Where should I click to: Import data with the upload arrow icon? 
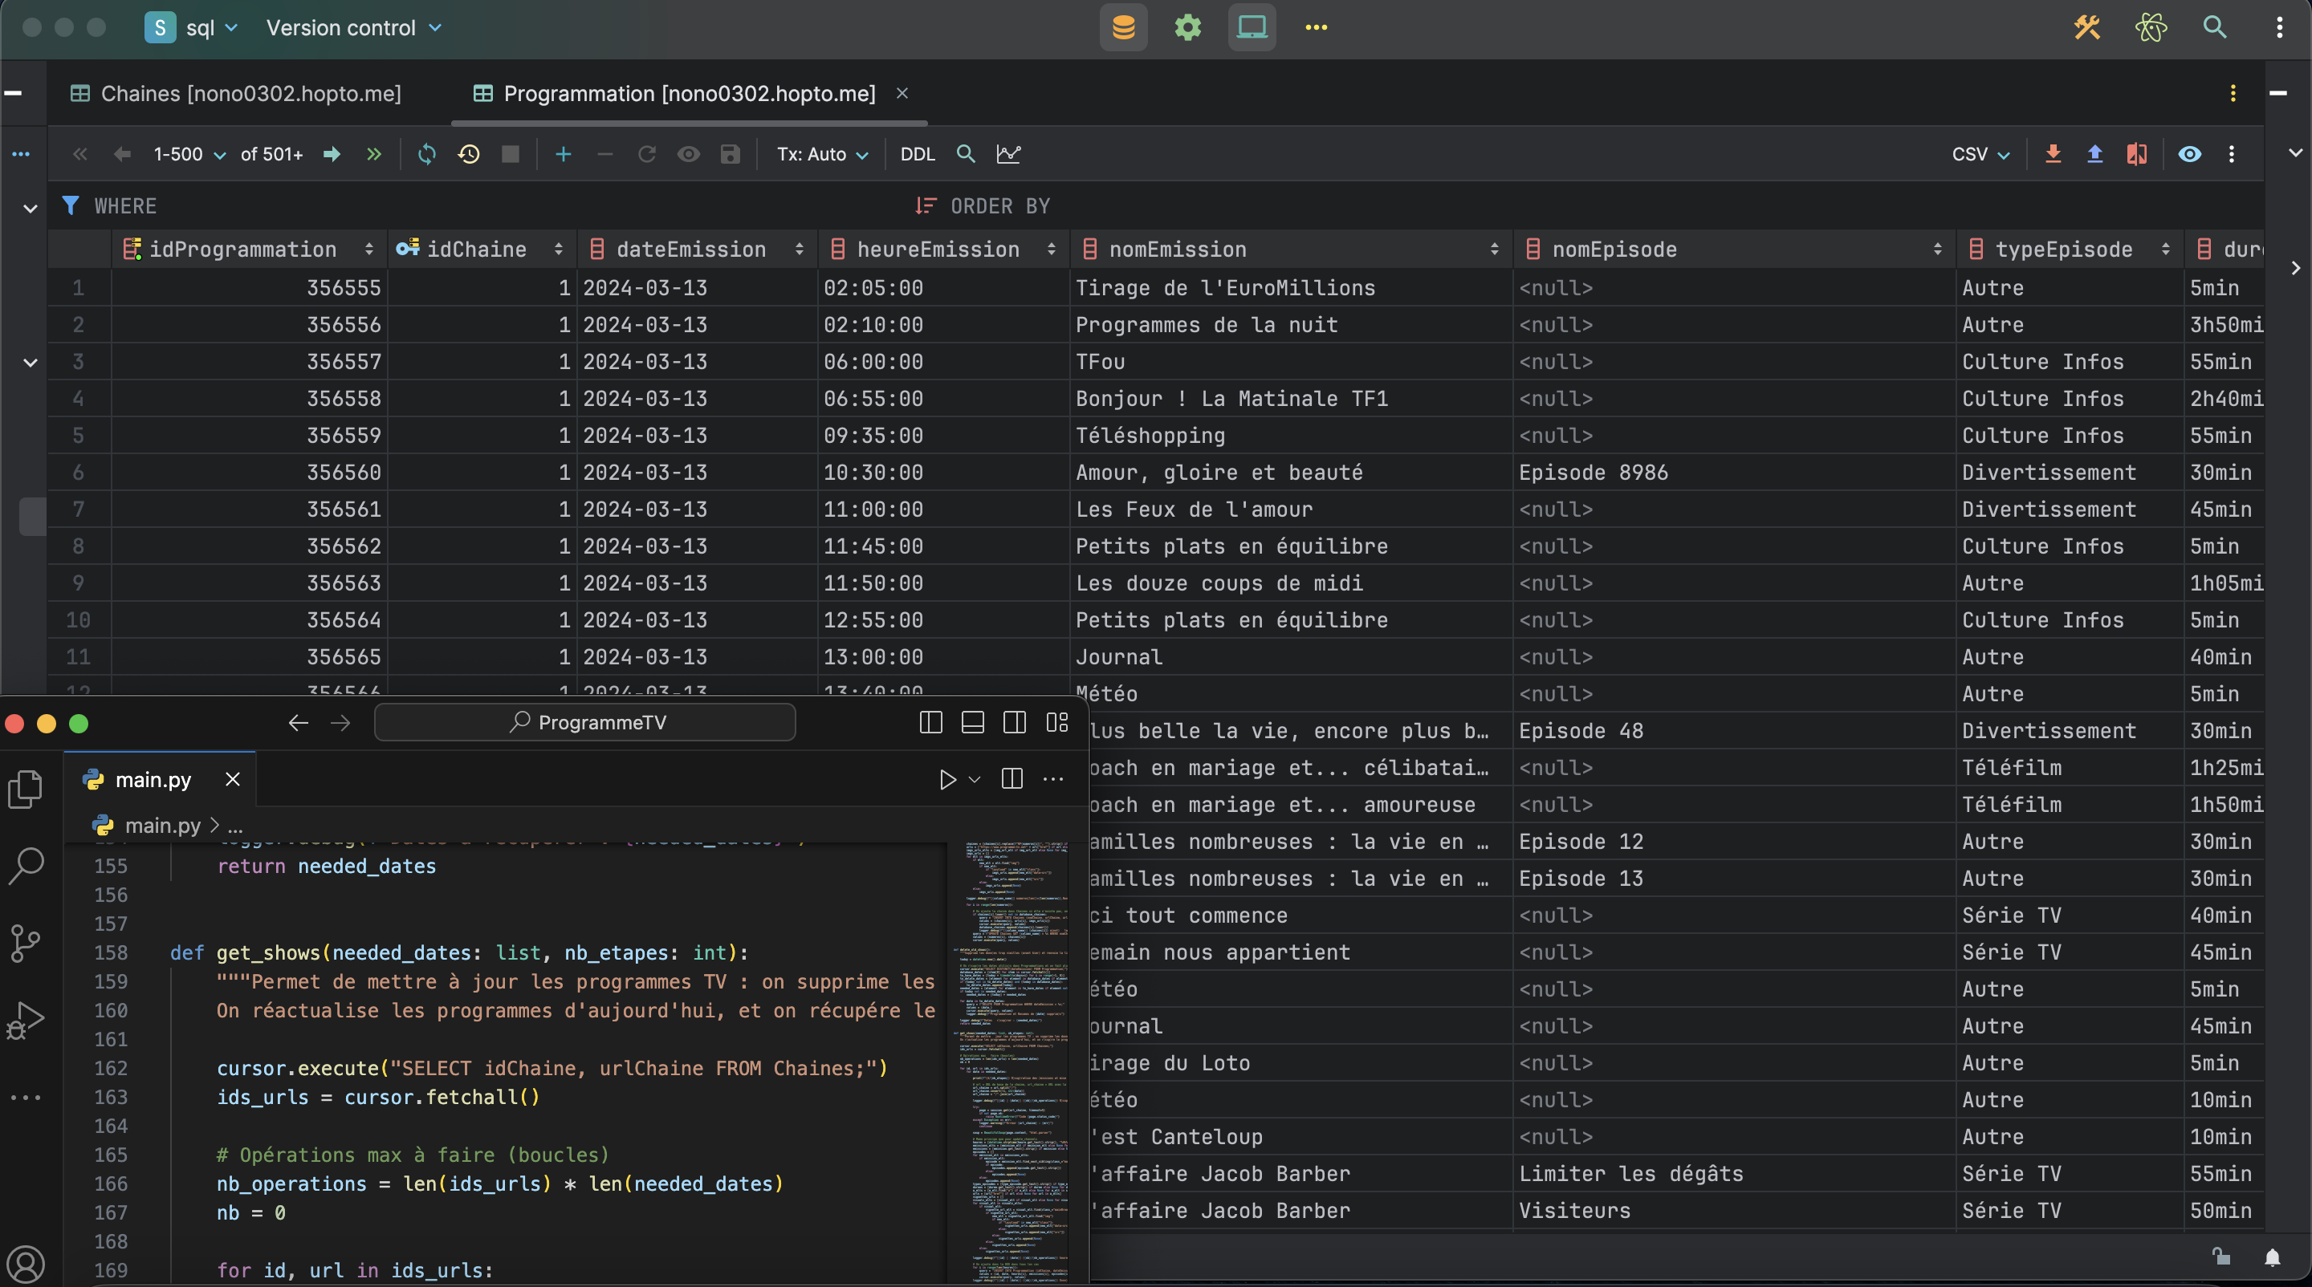point(2094,154)
